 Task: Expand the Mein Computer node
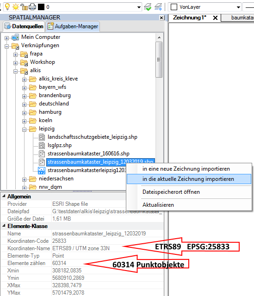(x=6, y=38)
